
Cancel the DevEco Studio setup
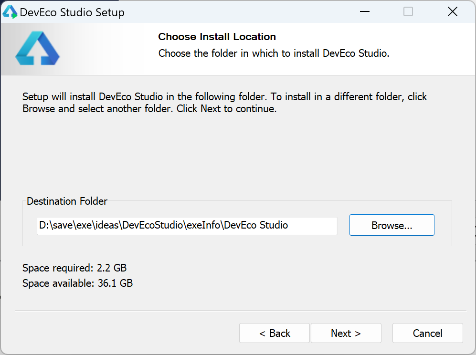[x=427, y=333]
